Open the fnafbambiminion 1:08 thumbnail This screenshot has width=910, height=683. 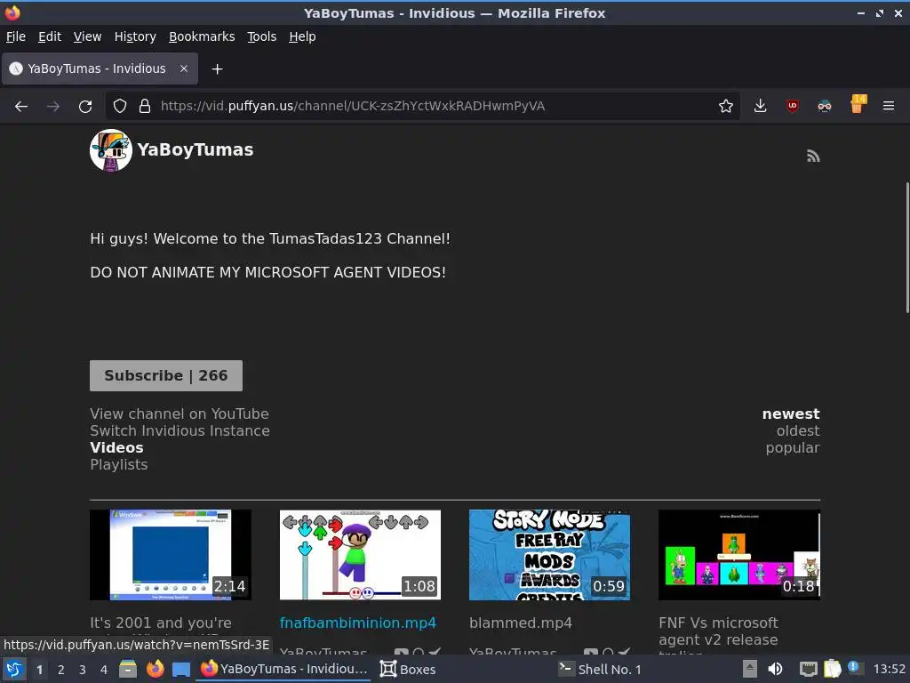coord(360,555)
